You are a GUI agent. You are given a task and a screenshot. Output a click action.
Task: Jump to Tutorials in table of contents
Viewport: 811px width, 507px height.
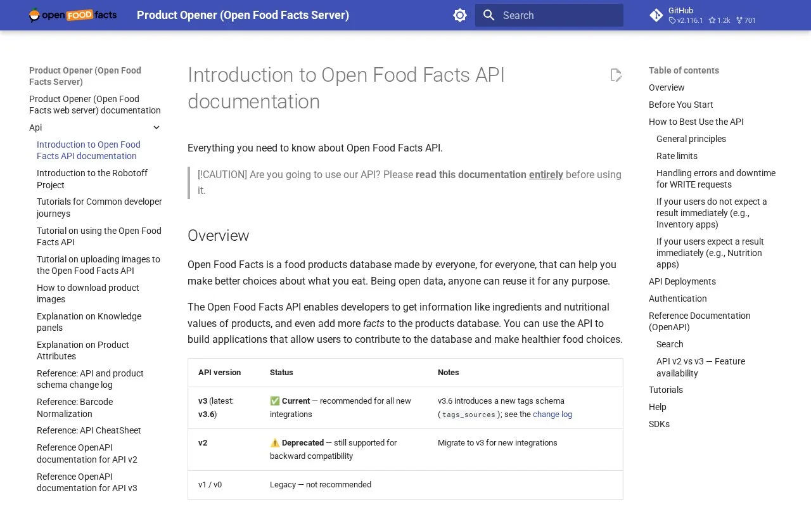666,390
